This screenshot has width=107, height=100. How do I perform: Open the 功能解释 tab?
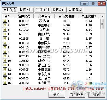75,10
